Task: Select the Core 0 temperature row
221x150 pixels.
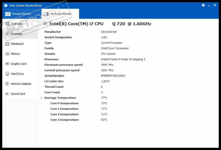Action: pos(79,103)
